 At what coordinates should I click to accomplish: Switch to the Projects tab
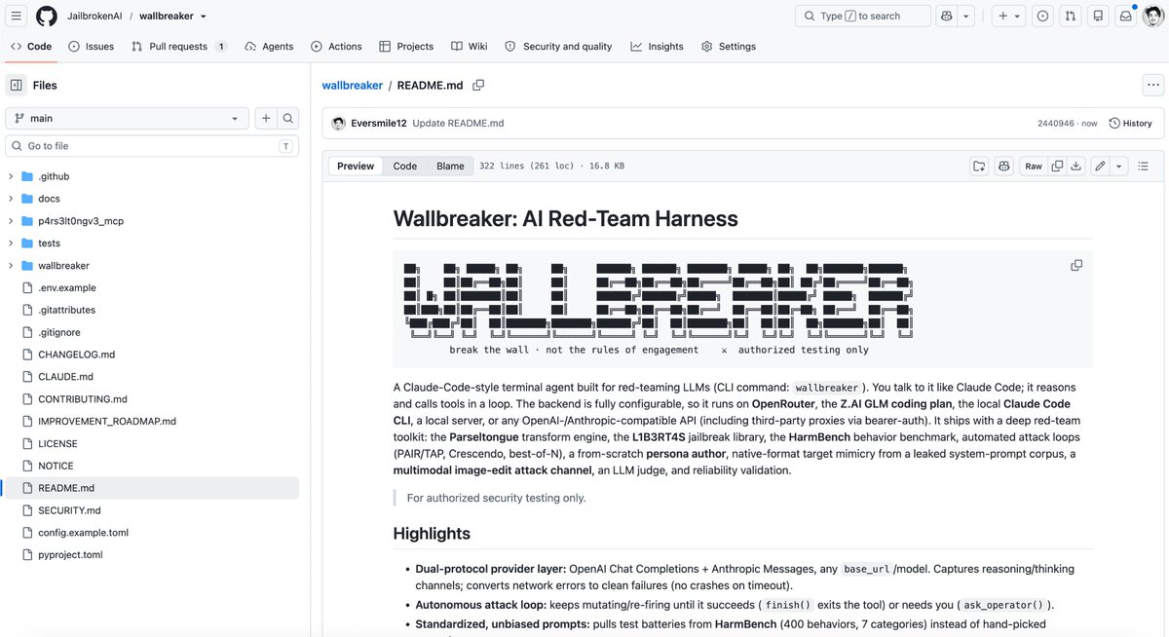pos(406,46)
